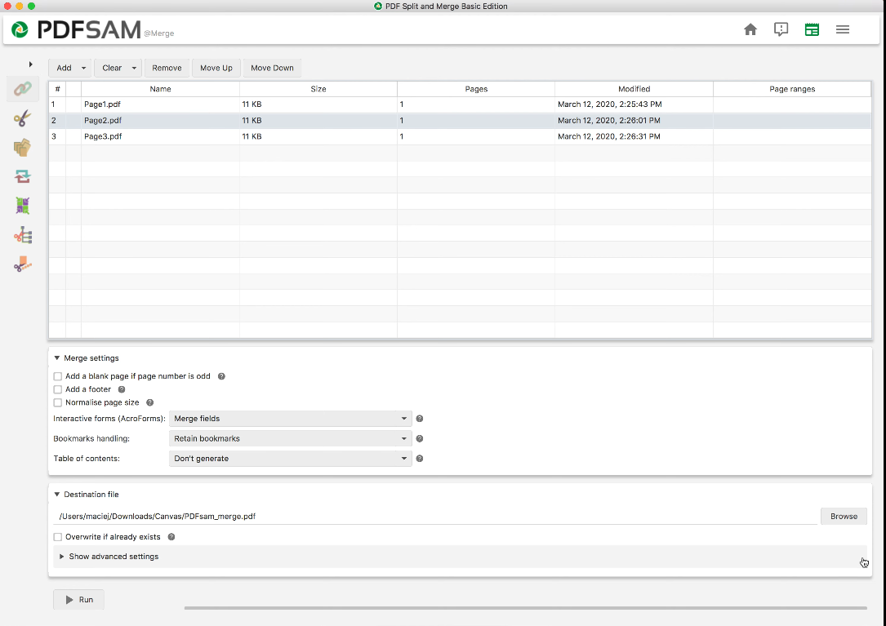Help icon for blank page option
This screenshot has width=886, height=626.
click(221, 376)
